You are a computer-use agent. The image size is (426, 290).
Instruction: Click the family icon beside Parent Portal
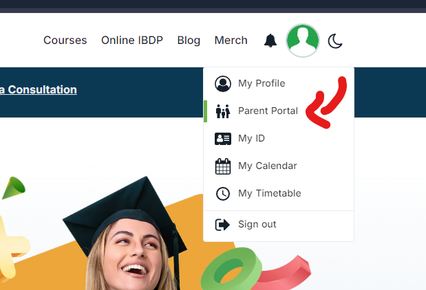(223, 111)
